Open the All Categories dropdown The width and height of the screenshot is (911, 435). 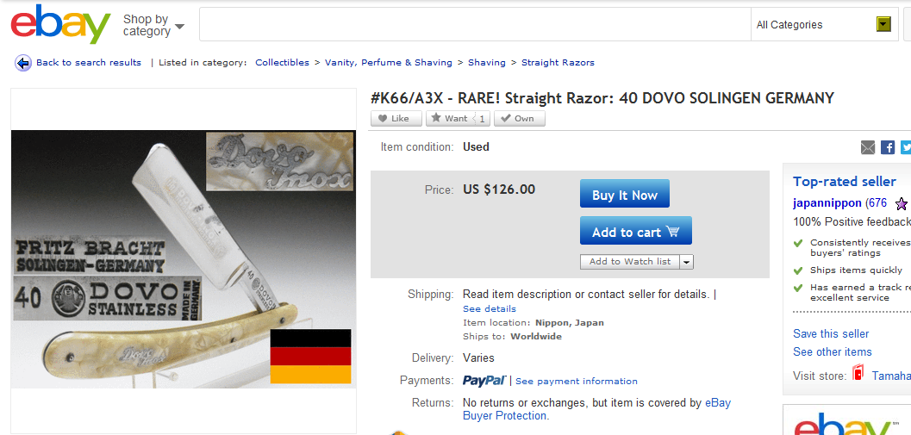click(x=827, y=24)
